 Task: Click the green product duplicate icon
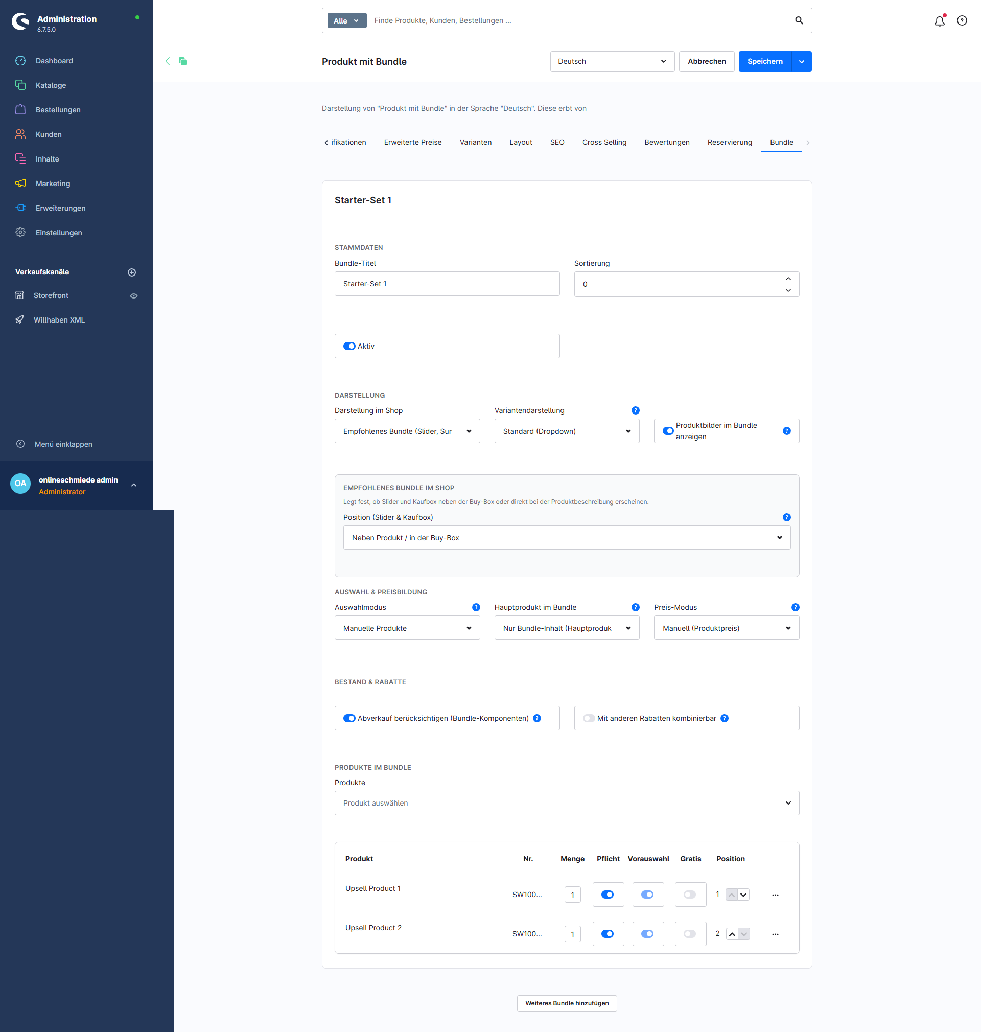click(x=183, y=61)
